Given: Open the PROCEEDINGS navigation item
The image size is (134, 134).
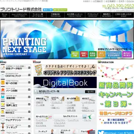Looking at the screenshot, I should pos(55,15).
